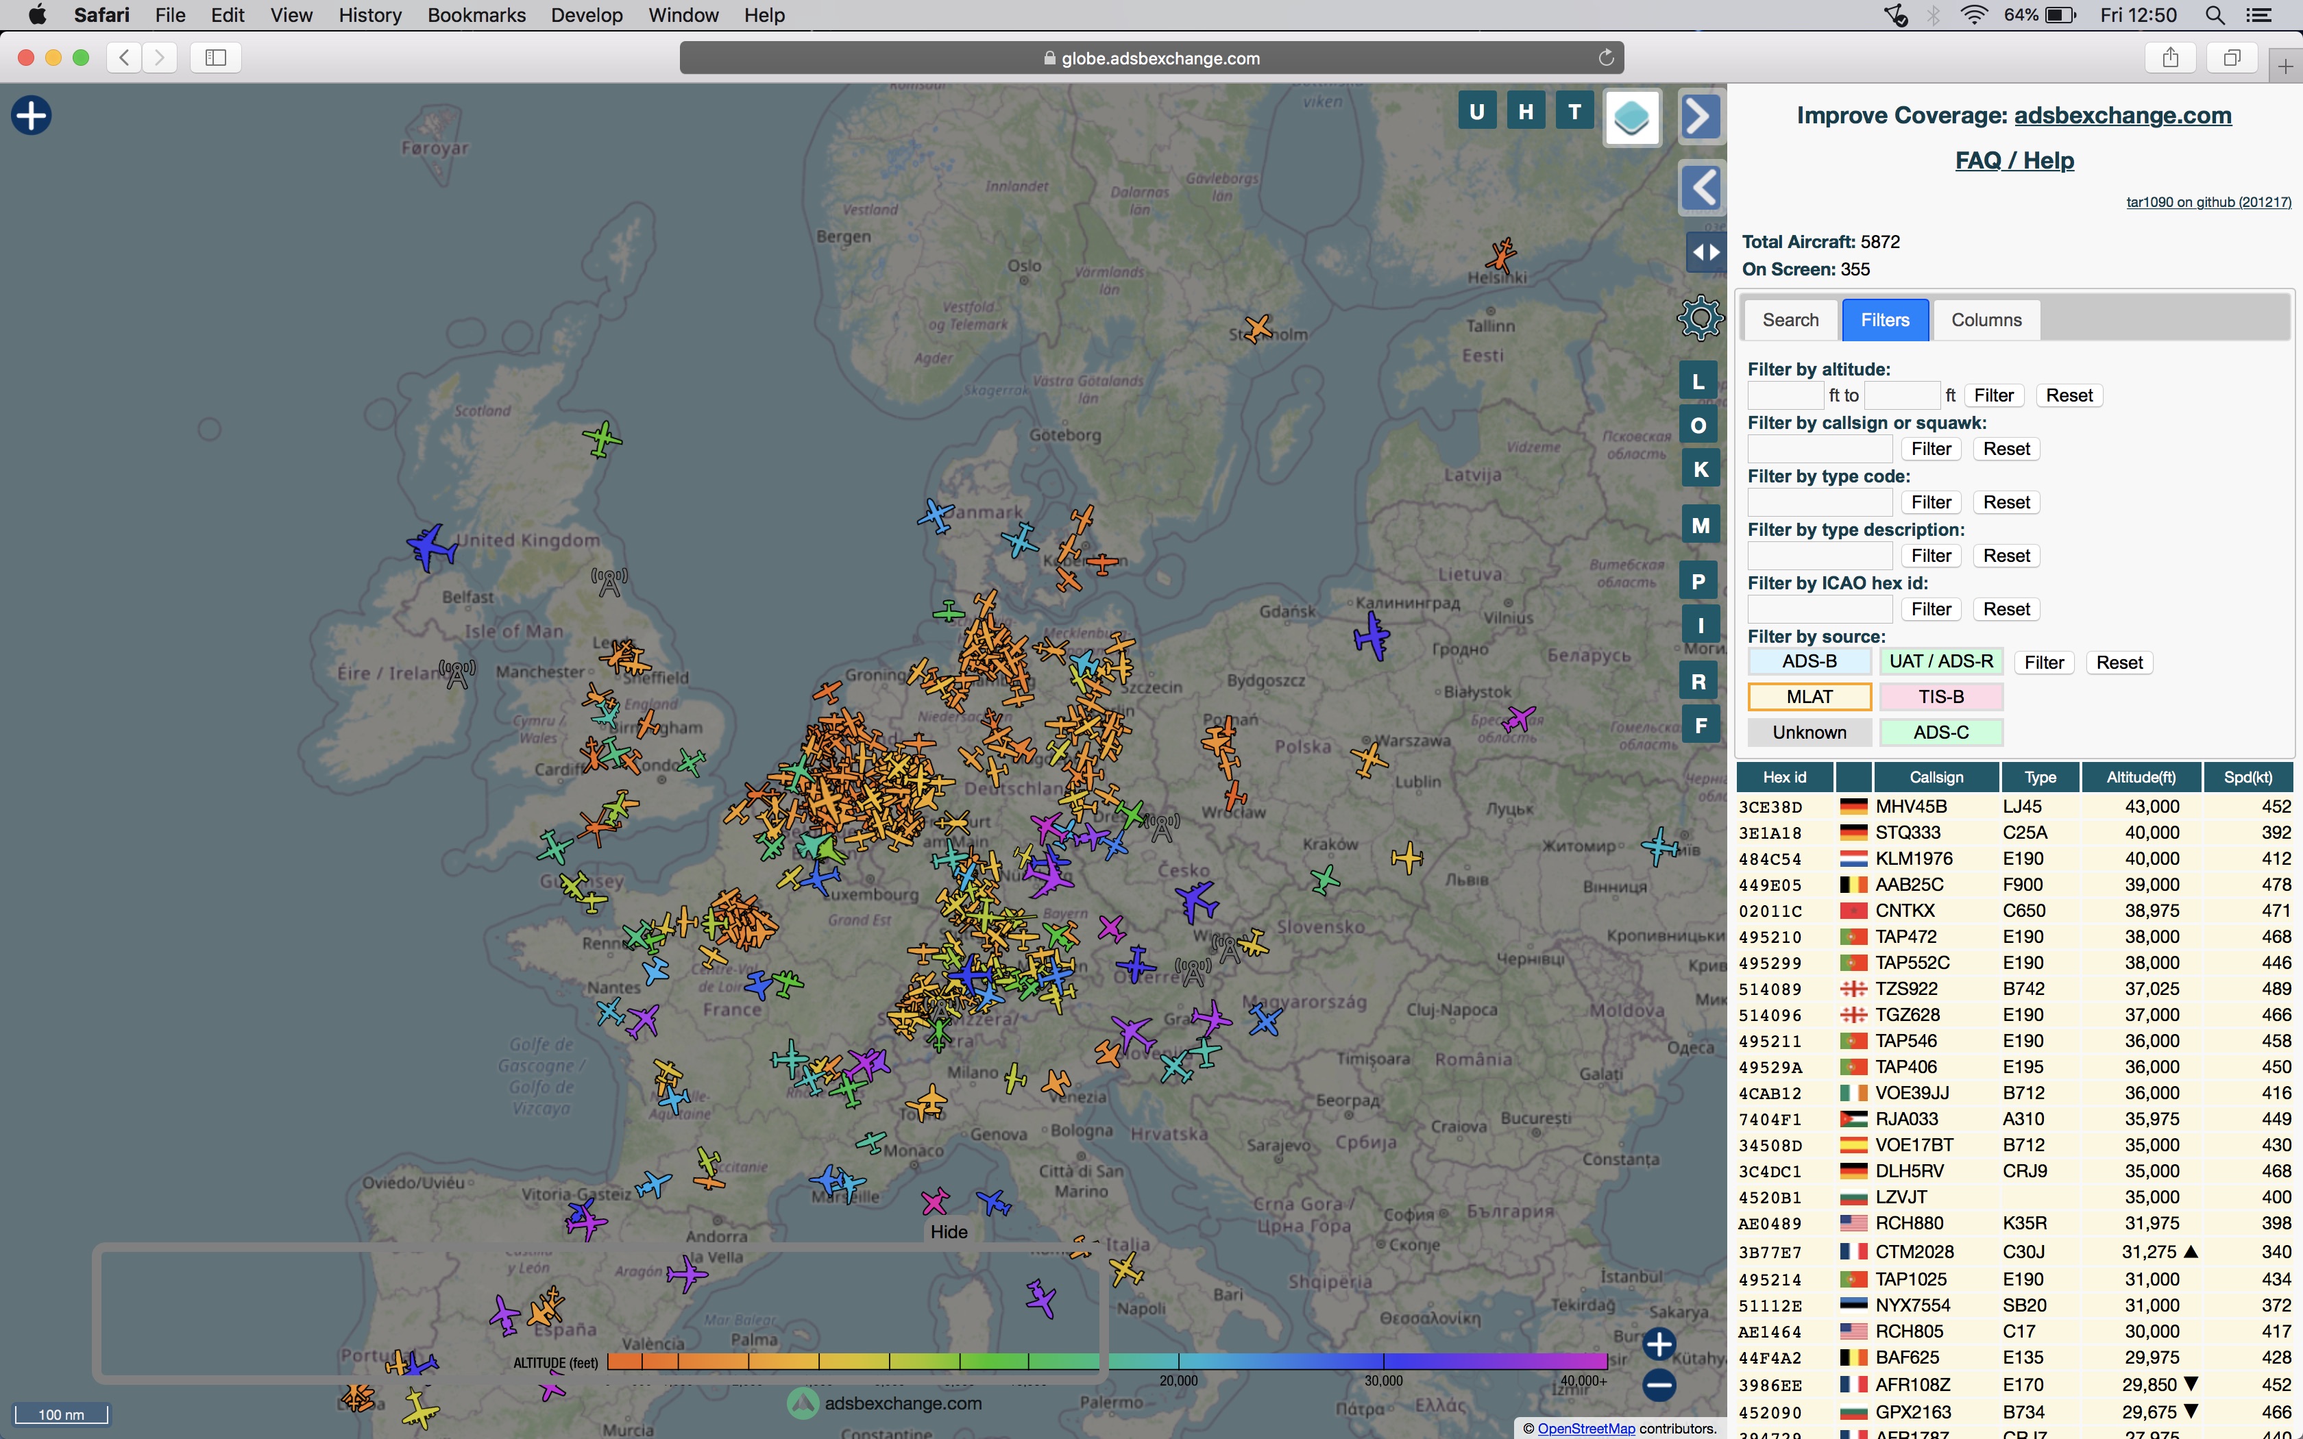
Task: Click the R map option button
Action: coord(1698,681)
